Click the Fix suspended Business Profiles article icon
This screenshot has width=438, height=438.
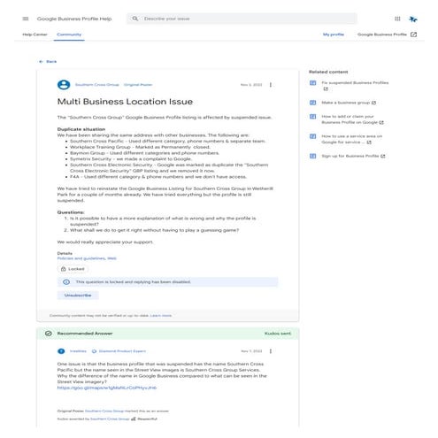tap(313, 83)
